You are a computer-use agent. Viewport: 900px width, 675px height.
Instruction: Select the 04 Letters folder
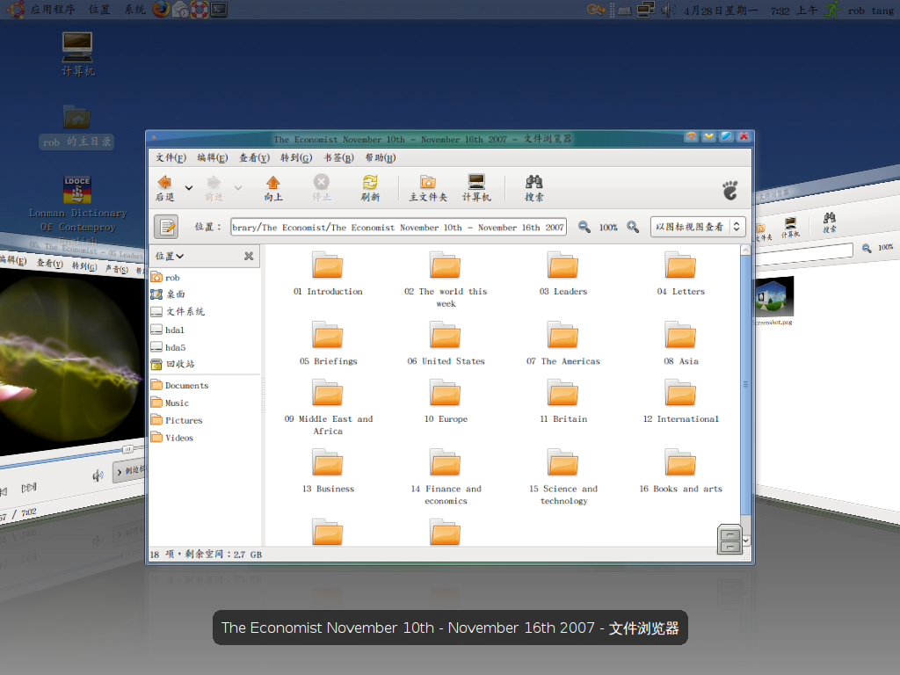point(681,274)
